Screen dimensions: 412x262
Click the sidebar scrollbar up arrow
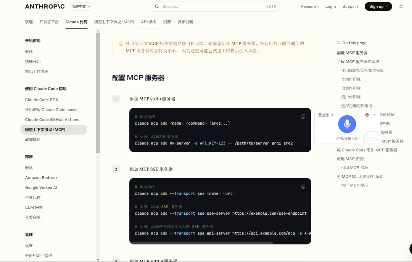pyautogui.click(x=98, y=31)
